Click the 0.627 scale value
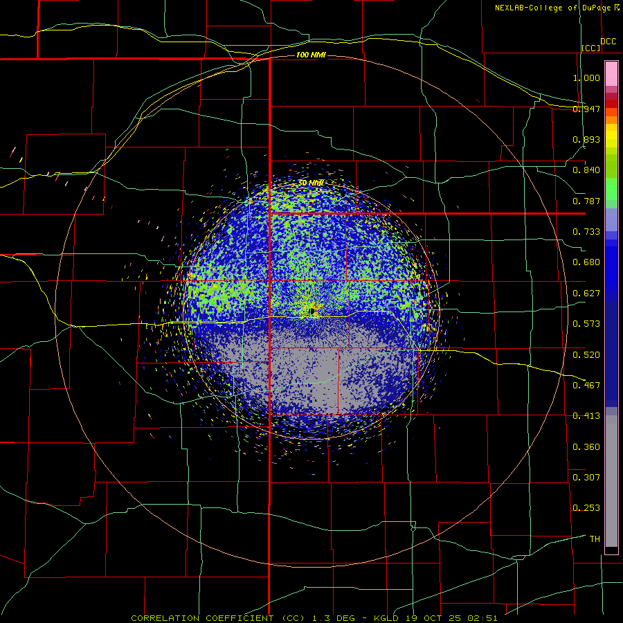This screenshot has width=623, height=623. [586, 294]
